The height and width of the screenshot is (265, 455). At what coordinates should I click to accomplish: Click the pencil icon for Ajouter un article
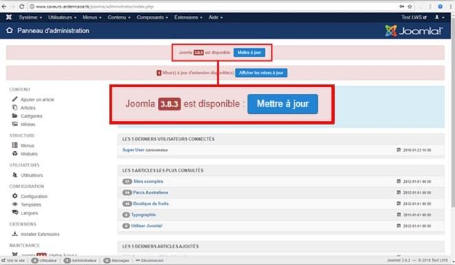click(14, 99)
